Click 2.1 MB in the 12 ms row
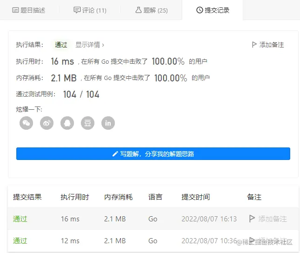 (115, 240)
